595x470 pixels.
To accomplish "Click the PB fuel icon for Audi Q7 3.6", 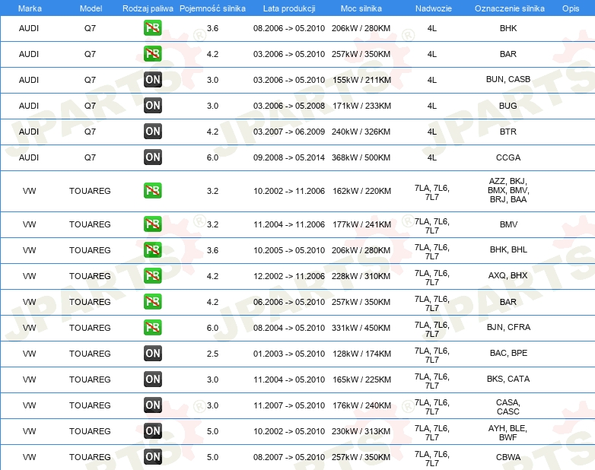I will 152,28.
